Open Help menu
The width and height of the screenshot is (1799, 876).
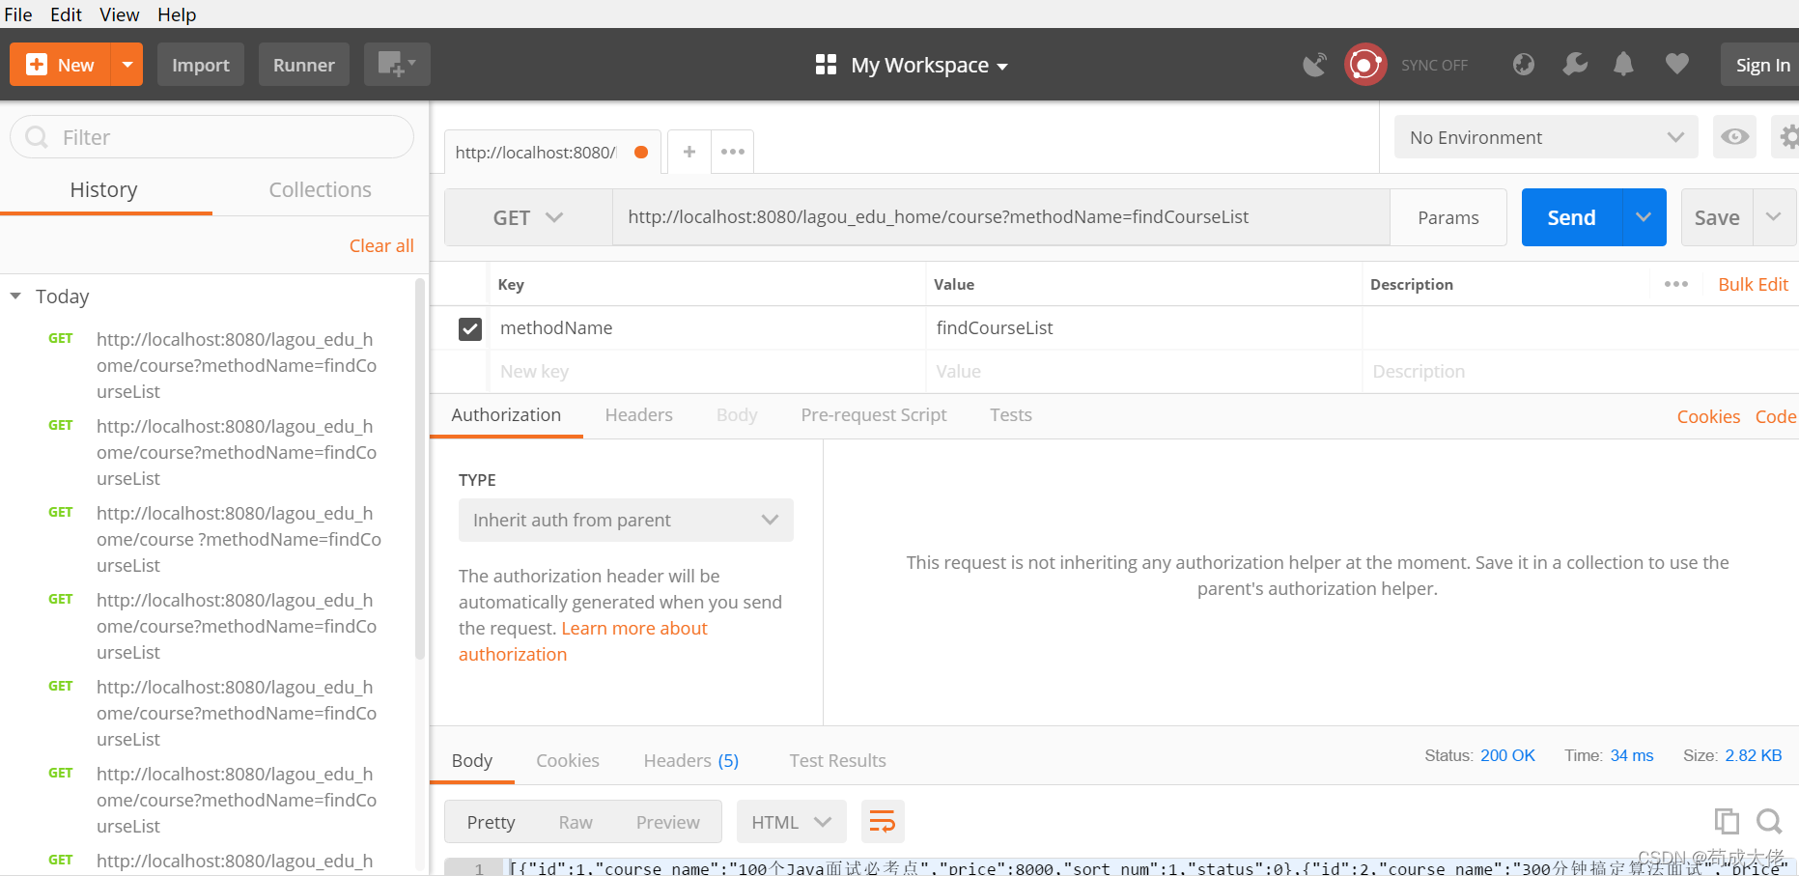[x=177, y=14]
